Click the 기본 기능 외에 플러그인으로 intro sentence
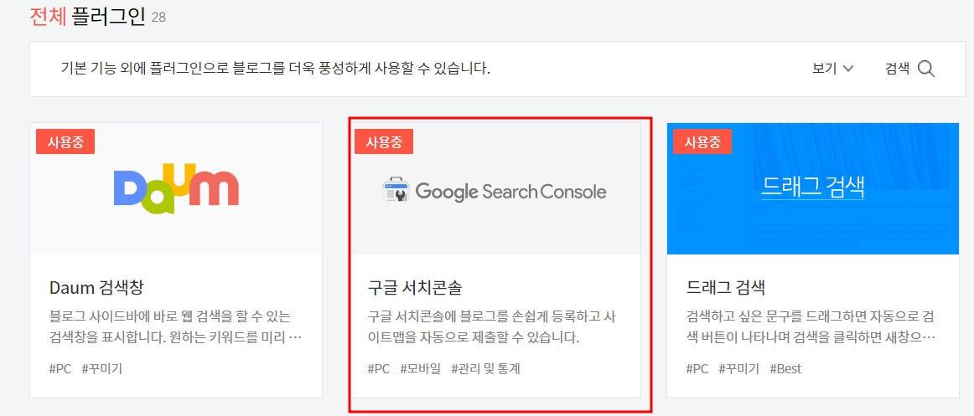Screen dimensions: 974x416 coord(276,68)
